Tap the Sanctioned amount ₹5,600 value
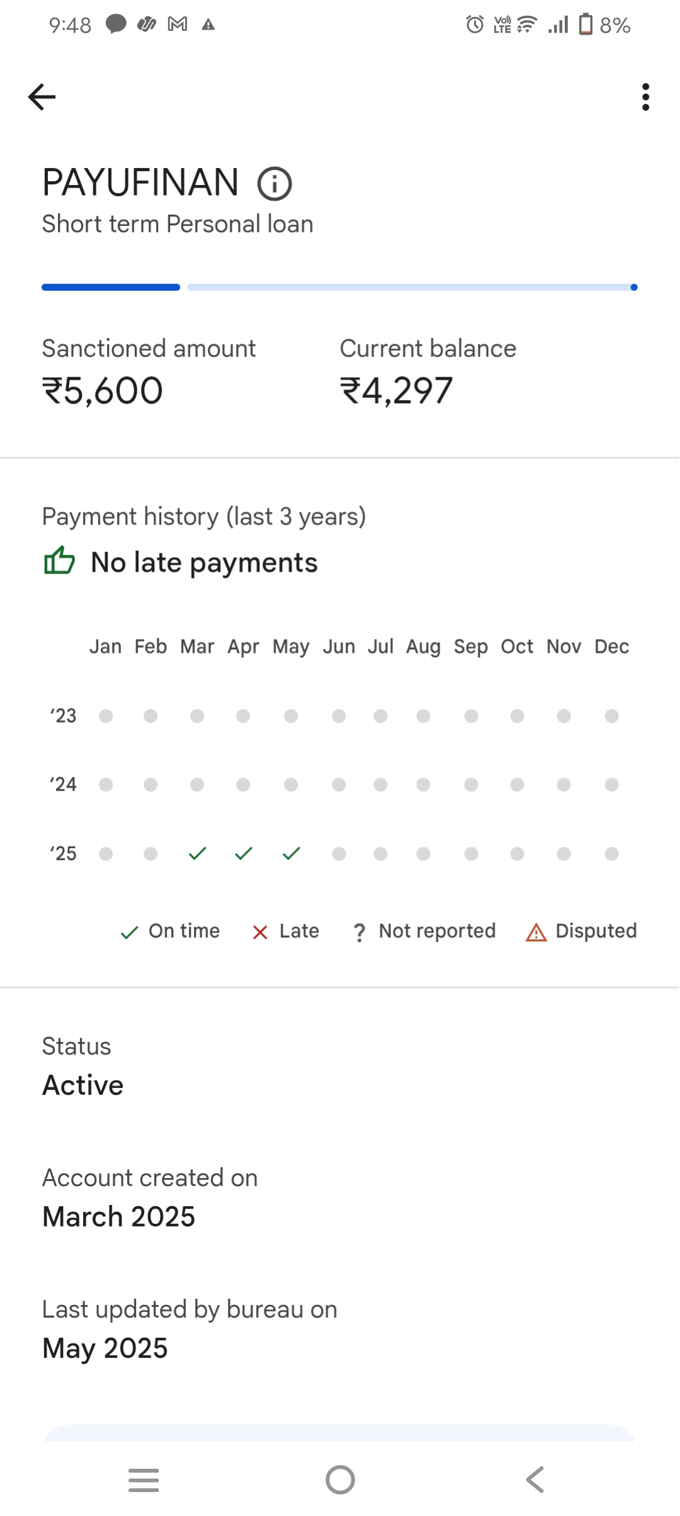This screenshot has height=1516, width=680. [x=103, y=390]
